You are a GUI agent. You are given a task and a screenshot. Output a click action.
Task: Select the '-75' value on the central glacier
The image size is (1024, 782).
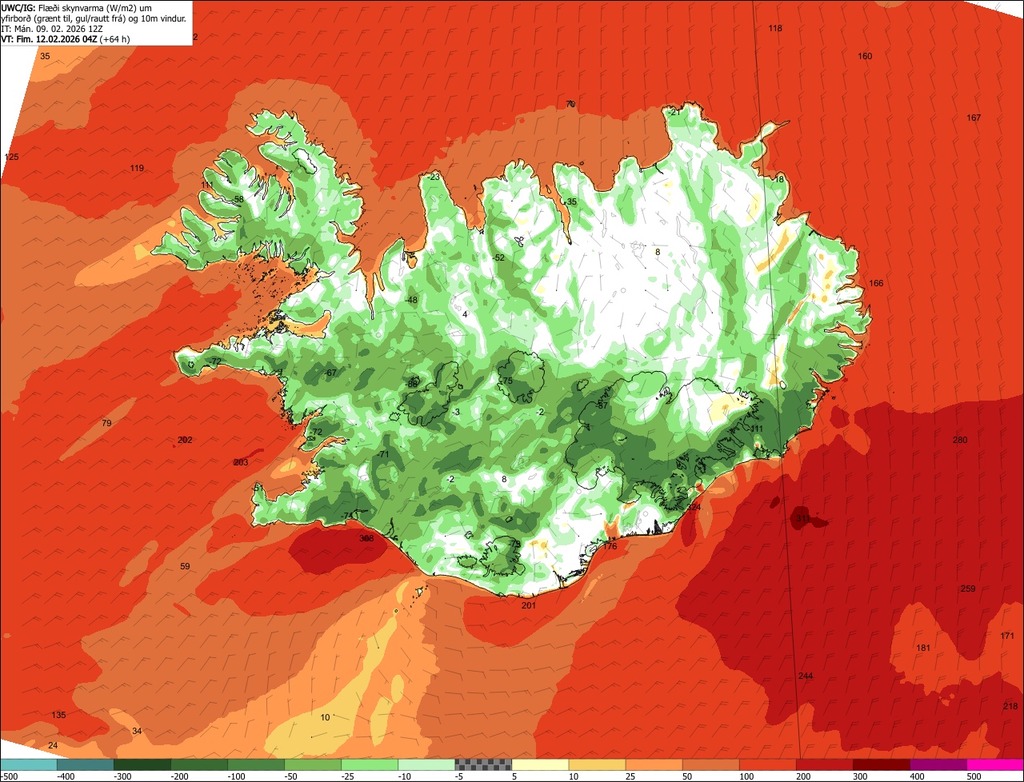pyautogui.click(x=506, y=381)
